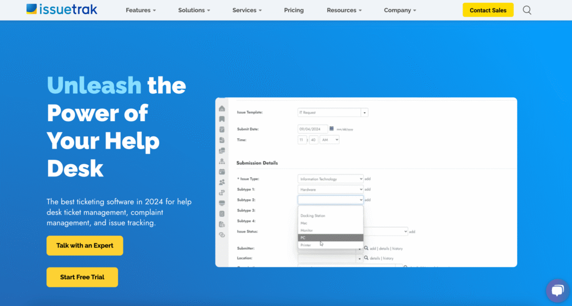Open the Issue Template dropdown arrow
Screen dimensions: 572x306
point(364,113)
